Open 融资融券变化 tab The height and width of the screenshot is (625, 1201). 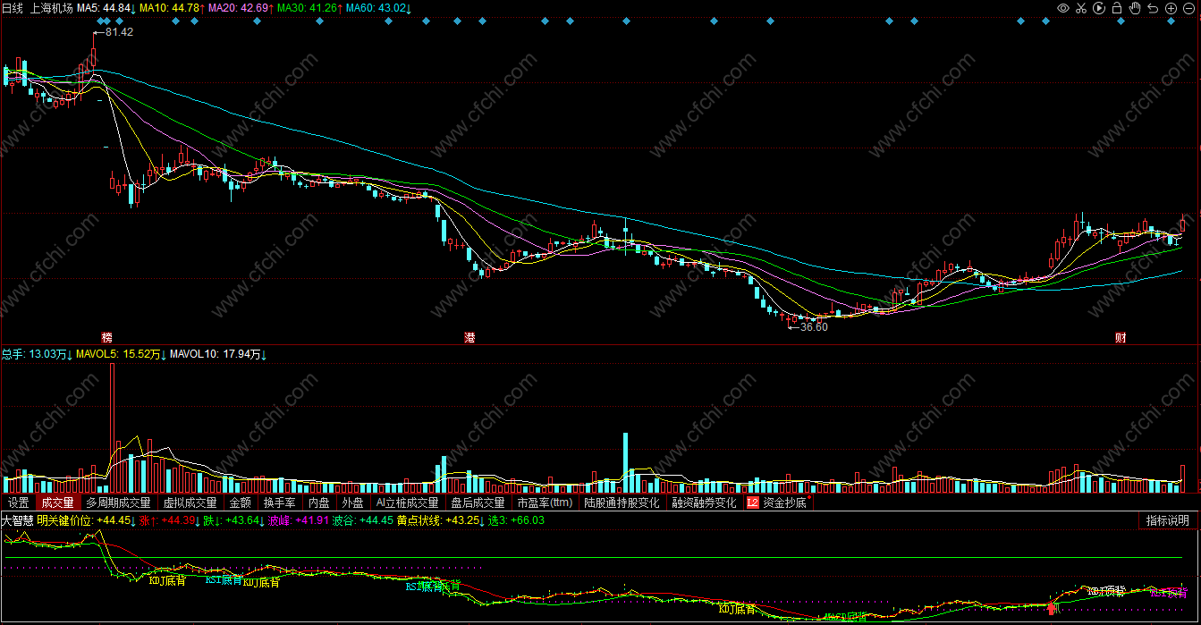pos(705,503)
